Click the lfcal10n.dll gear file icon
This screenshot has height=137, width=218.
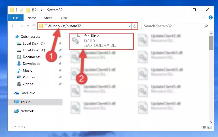75,40
